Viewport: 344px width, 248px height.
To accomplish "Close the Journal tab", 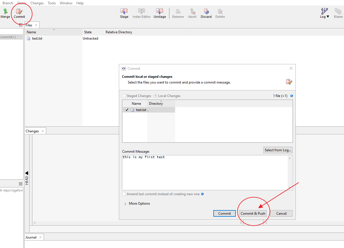I will click(40, 237).
